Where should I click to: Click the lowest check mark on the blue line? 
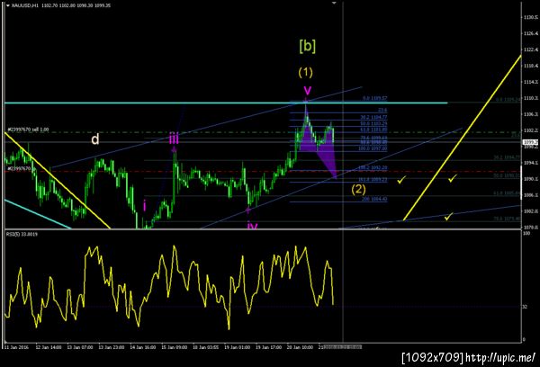point(448,217)
